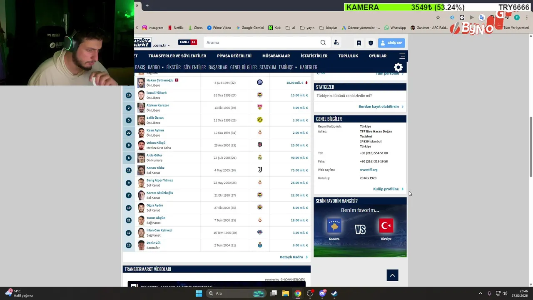Click the Giriş Yap login button

coord(391,42)
